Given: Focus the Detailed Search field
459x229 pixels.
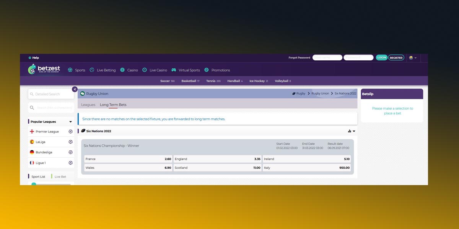Looking at the screenshot, I should (51, 94).
